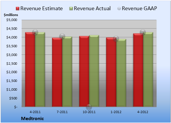Select the green actual bar for 7-2011
Viewport: 171px width, 123px height.
(x=67, y=72)
